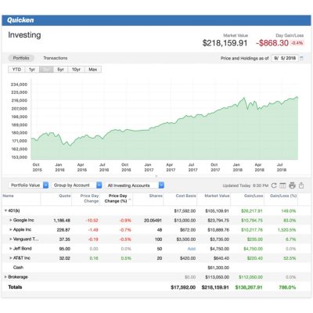Click the Totals row label

pyautogui.click(x=15, y=287)
